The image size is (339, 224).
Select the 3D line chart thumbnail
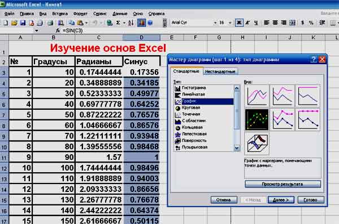(x=257, y=143)
